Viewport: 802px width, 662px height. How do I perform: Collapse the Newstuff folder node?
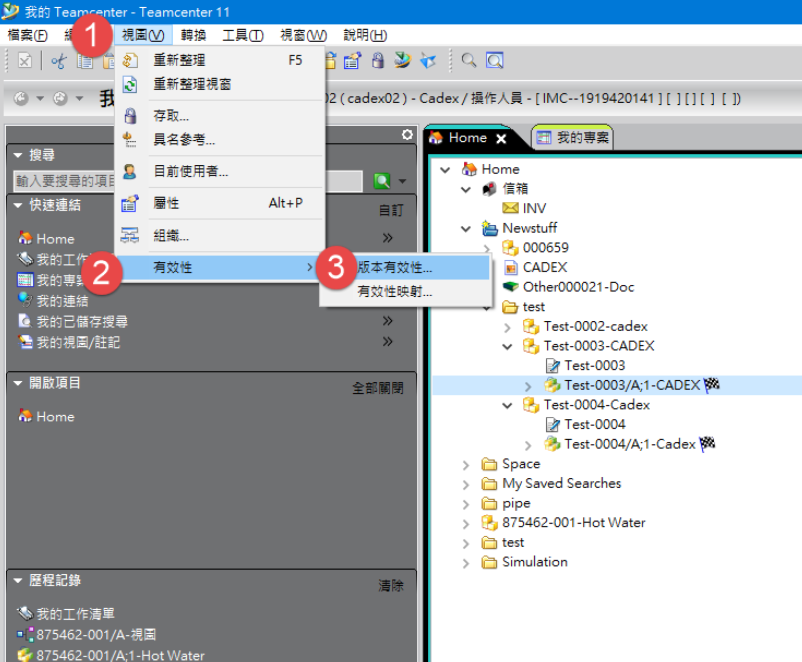click(466, 229)
